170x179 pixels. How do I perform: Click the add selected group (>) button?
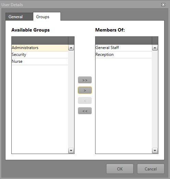click(x=85, y=90)
